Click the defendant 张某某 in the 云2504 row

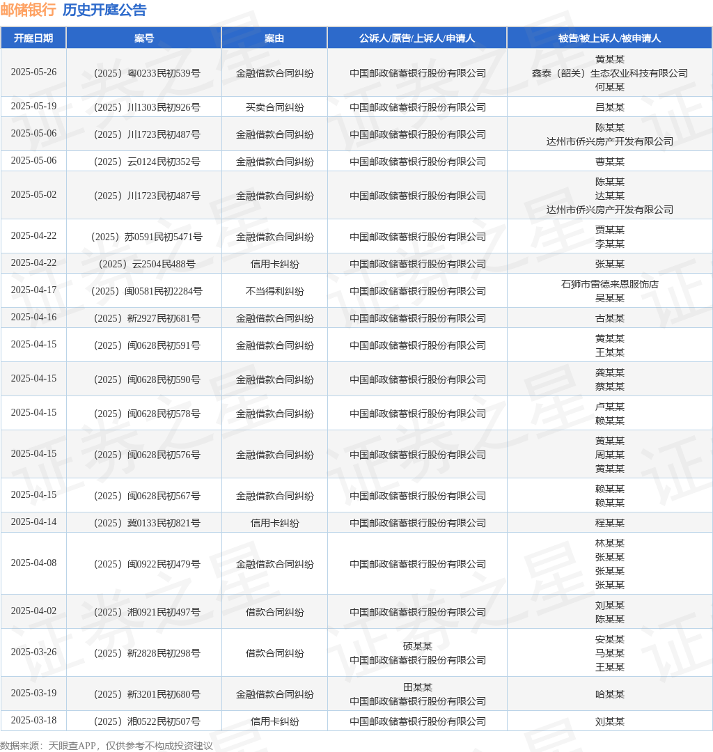pos(610,265)
